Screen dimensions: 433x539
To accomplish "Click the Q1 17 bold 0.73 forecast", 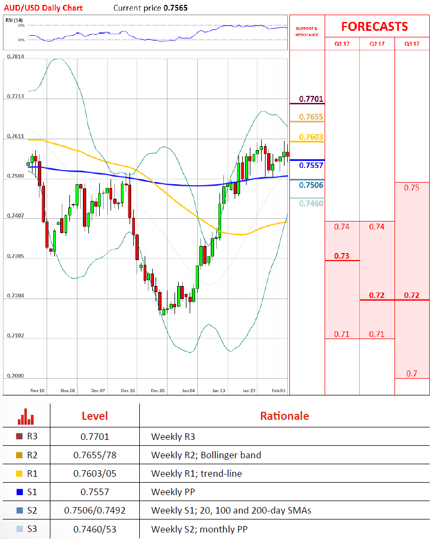I will tap(341, 256).
